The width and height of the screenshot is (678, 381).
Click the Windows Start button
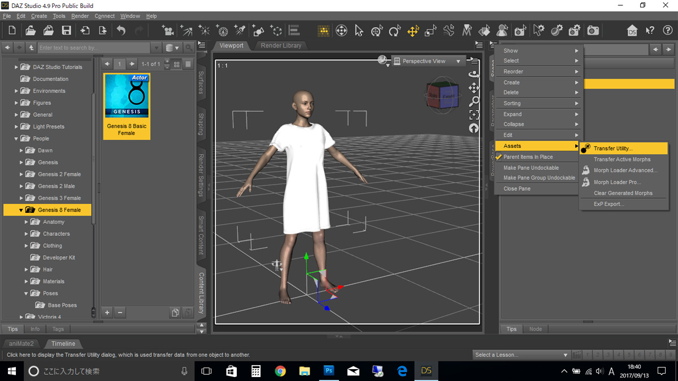point(11,371)
